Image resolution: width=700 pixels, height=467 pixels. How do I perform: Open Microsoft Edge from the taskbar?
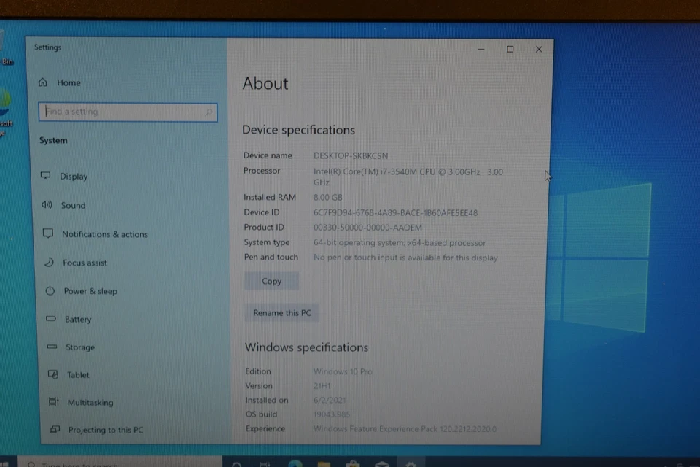coord(295,464)
